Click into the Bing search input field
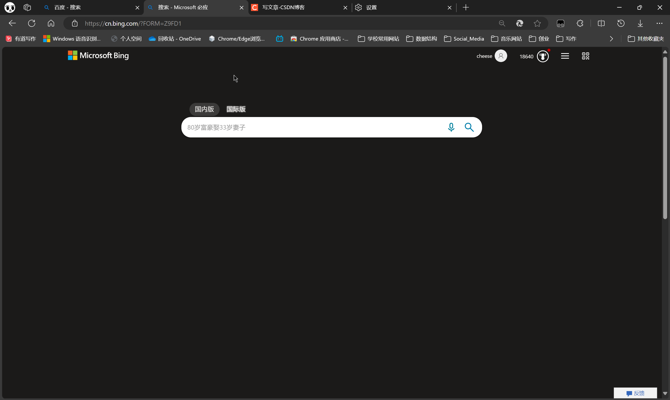Viewport: 670px width, 400px height. pos(310,127)
